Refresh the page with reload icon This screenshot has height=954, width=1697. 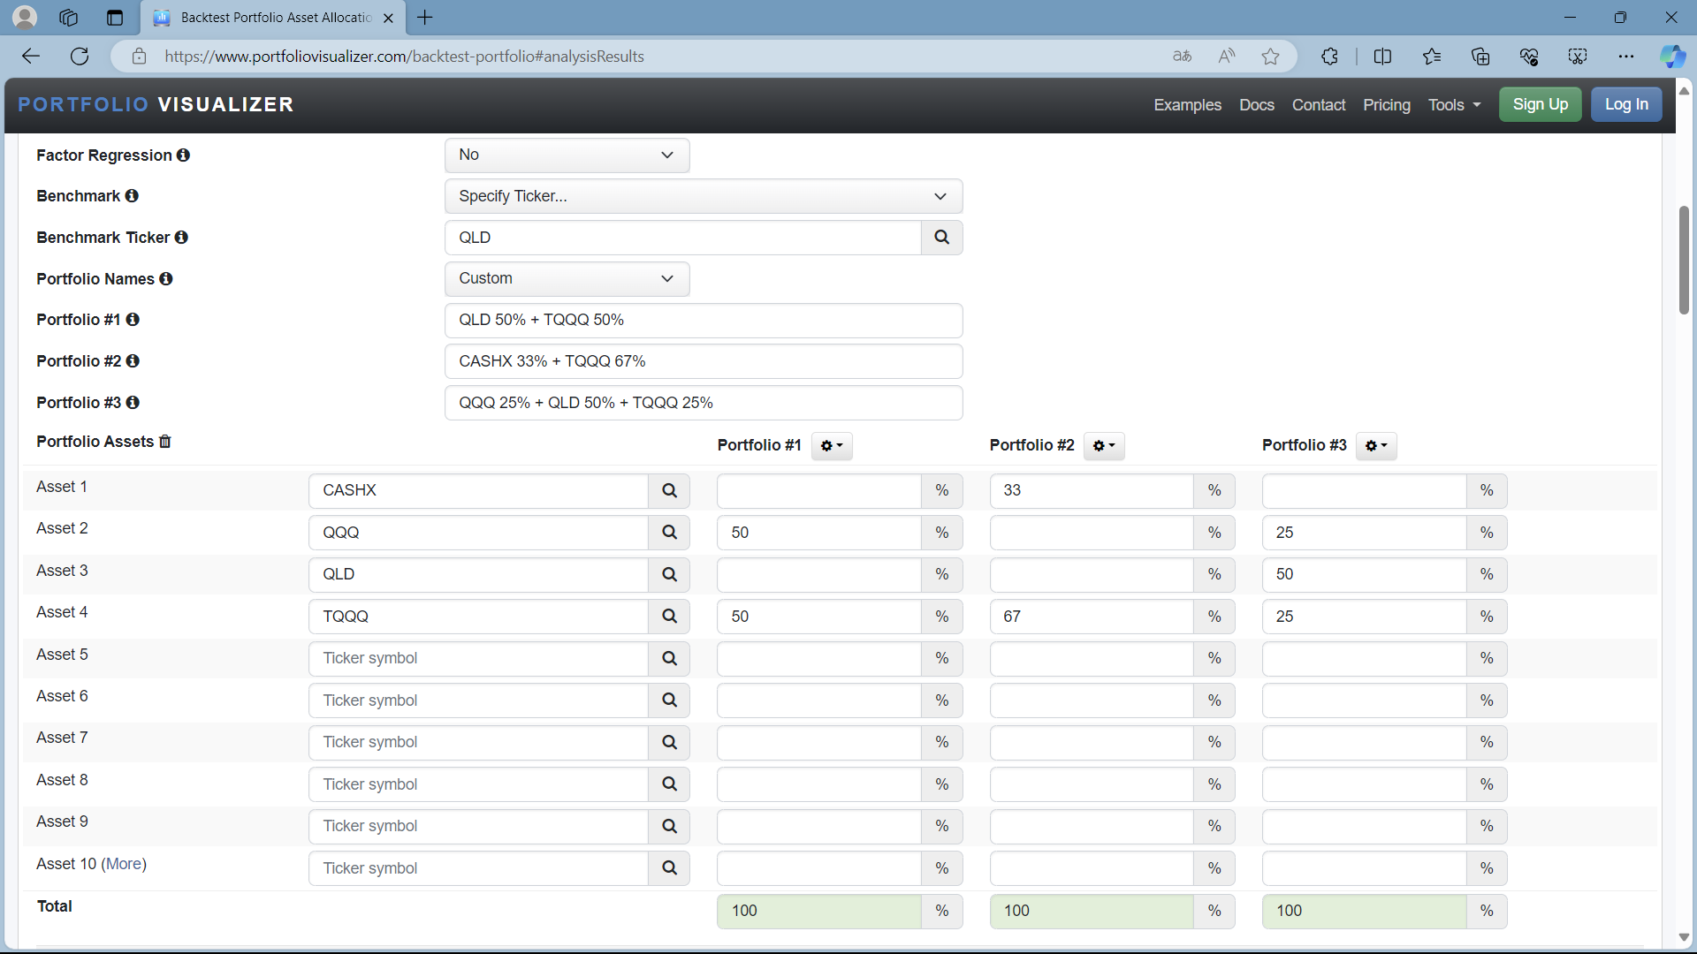point(80,57)
